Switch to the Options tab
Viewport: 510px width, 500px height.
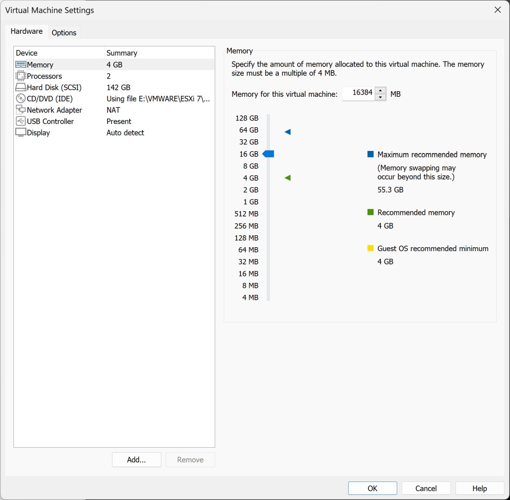pos(64,32)
